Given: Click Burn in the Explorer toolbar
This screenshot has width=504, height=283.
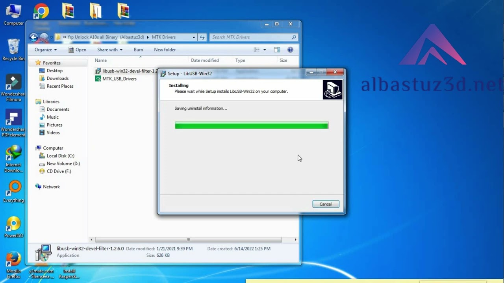Looking at the screenshot, I should 138,50.
